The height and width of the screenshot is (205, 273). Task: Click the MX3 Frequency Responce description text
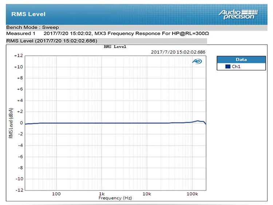(152, 33)
